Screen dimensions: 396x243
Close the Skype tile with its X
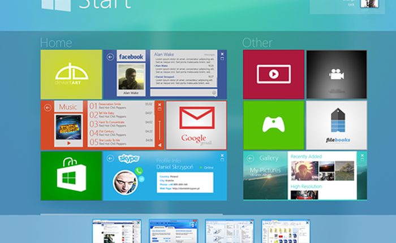(x=222, y=155)
